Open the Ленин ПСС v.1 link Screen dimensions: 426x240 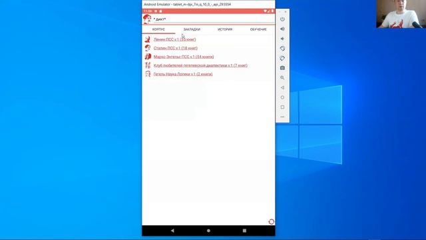tap(174, 39)
